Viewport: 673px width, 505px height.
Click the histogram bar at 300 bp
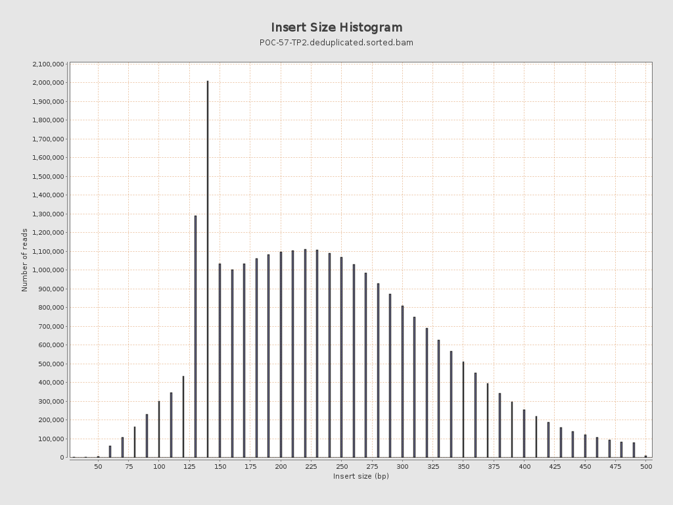[403, 382]
